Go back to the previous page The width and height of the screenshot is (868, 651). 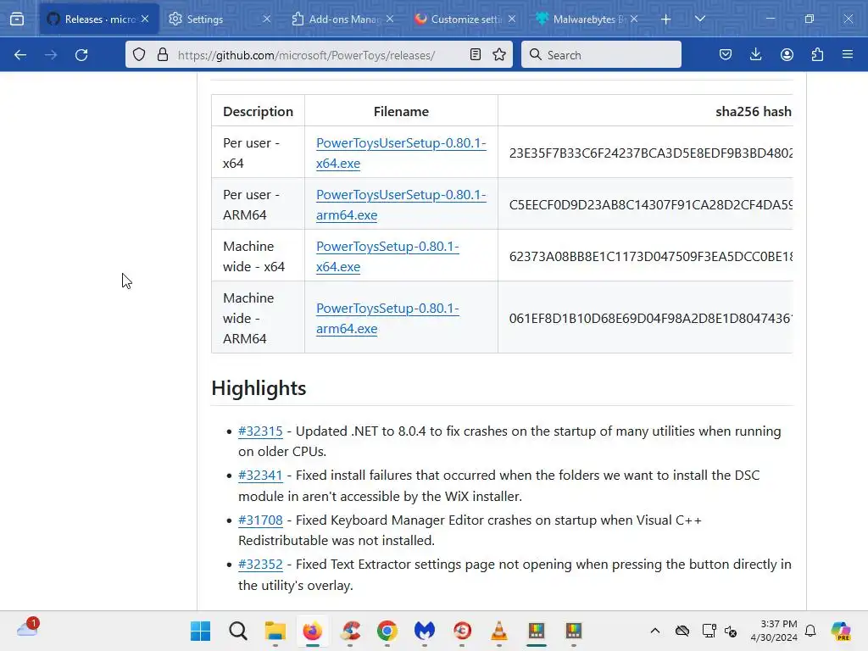coord(20,55)
